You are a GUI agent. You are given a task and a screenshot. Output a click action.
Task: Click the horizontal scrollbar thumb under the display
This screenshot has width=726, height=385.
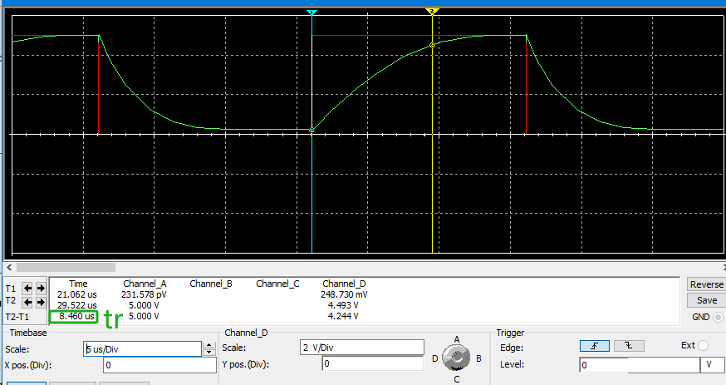click(66, 267)
